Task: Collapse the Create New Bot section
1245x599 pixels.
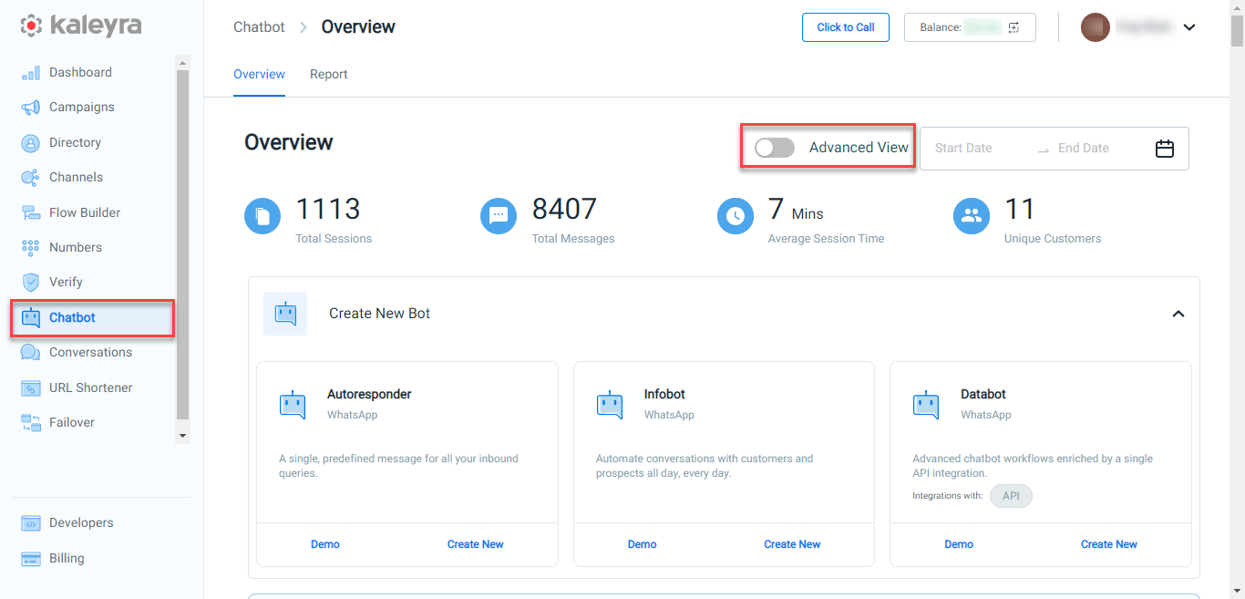Action: [1178, 314]
